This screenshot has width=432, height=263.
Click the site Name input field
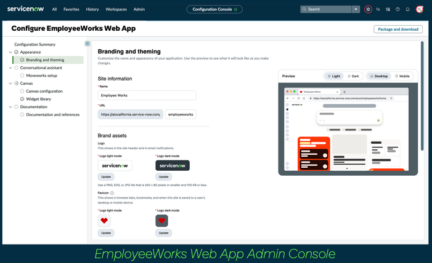pyautogui.click(x=147, y=95)
